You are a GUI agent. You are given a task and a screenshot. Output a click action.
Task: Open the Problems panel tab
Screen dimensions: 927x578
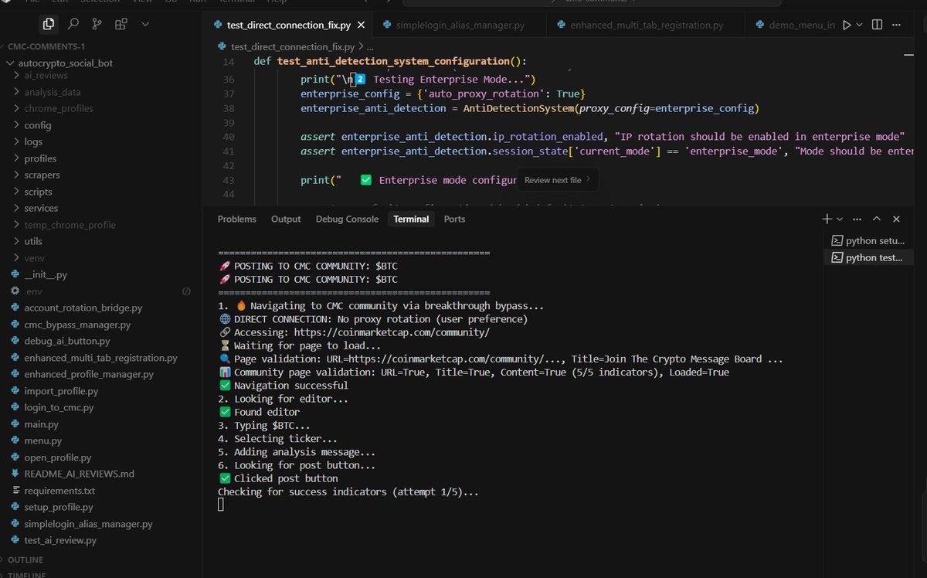pyautogui.click(x=237, y=219)
